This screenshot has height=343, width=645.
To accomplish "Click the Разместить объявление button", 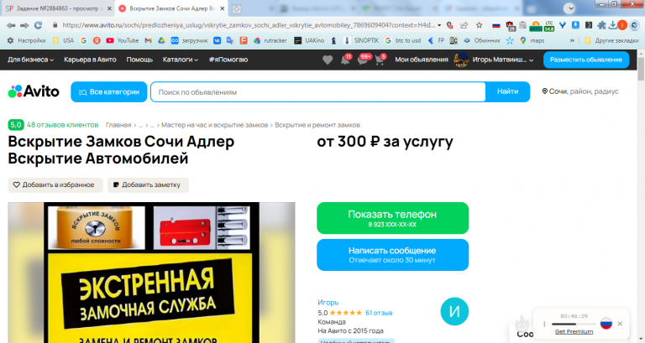I will 586,60.
